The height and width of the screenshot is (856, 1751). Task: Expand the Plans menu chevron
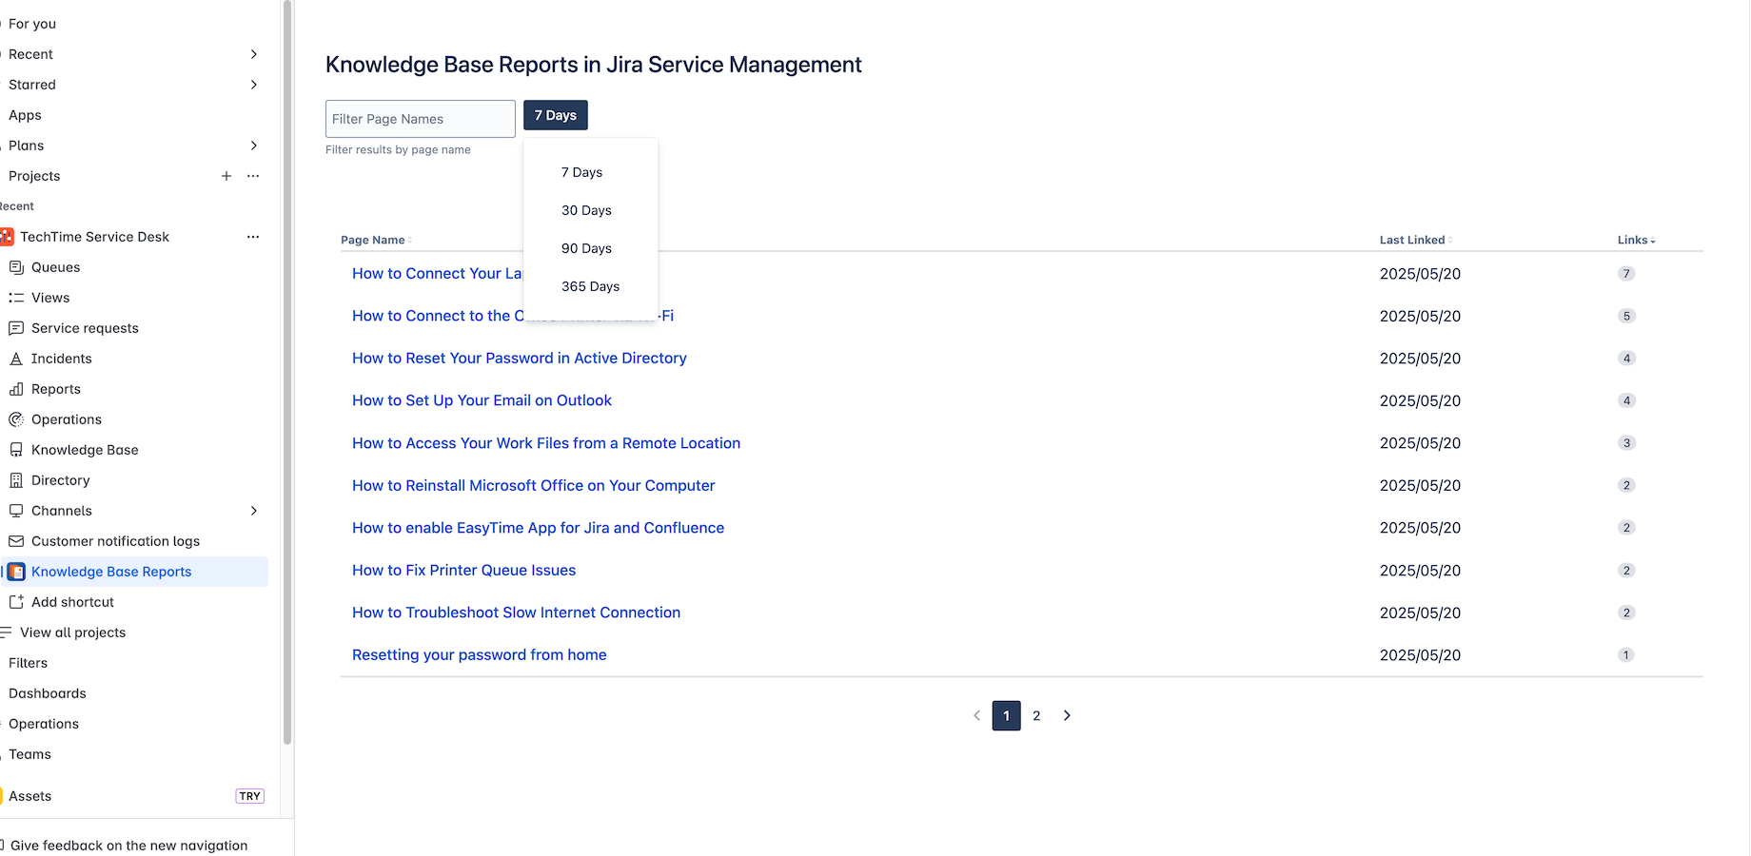[x=254, y=146]
